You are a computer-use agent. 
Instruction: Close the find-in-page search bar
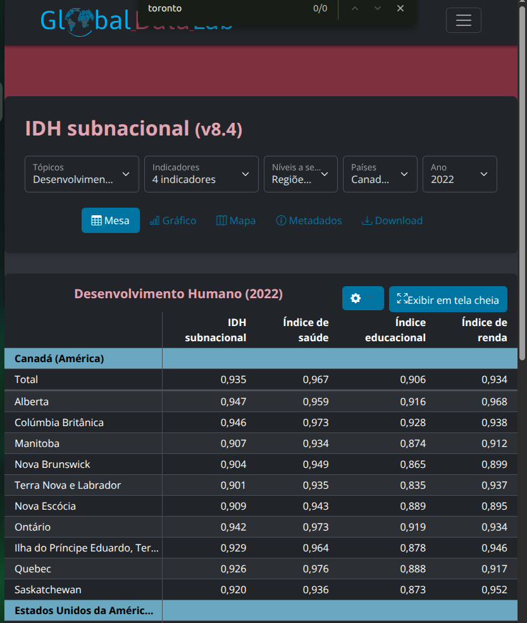pyautogui.click(x=400, y=8)
